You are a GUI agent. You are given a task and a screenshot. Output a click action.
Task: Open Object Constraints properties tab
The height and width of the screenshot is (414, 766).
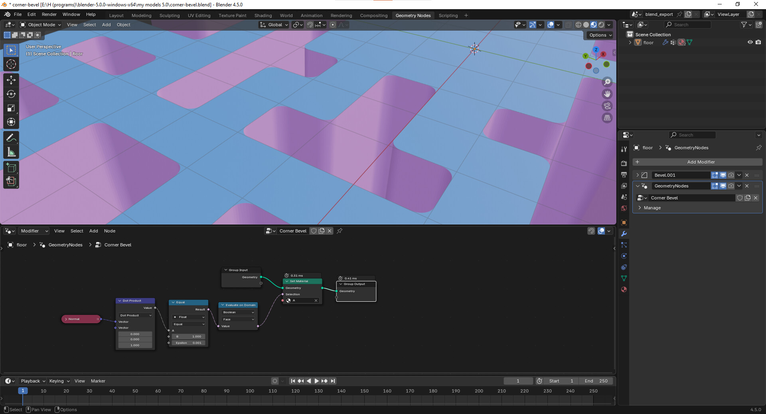click(x=624, y=267)
